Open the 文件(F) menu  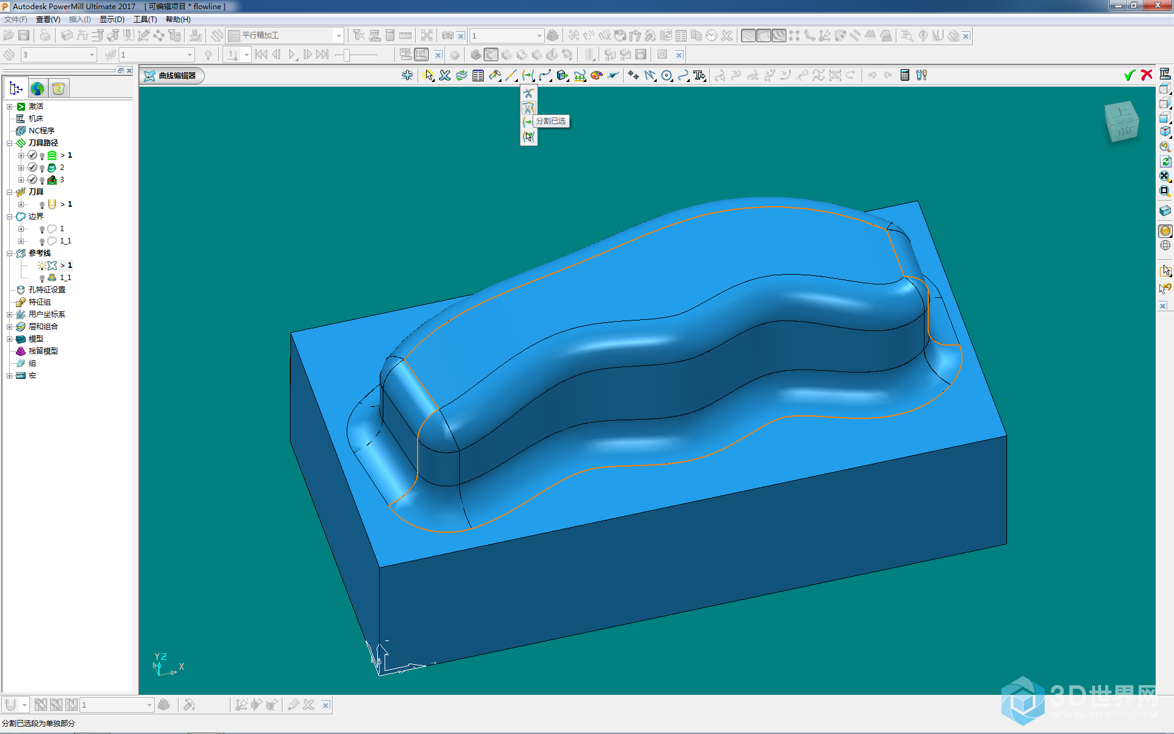tap(15, 20)
